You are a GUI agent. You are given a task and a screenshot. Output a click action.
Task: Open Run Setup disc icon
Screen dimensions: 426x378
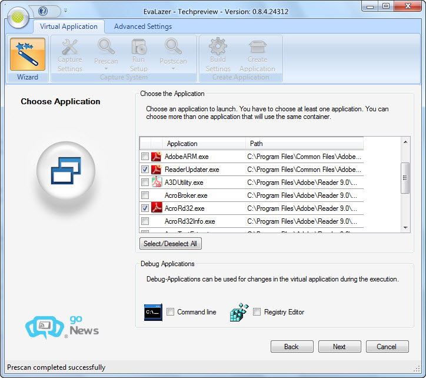(x=139, y=47)
